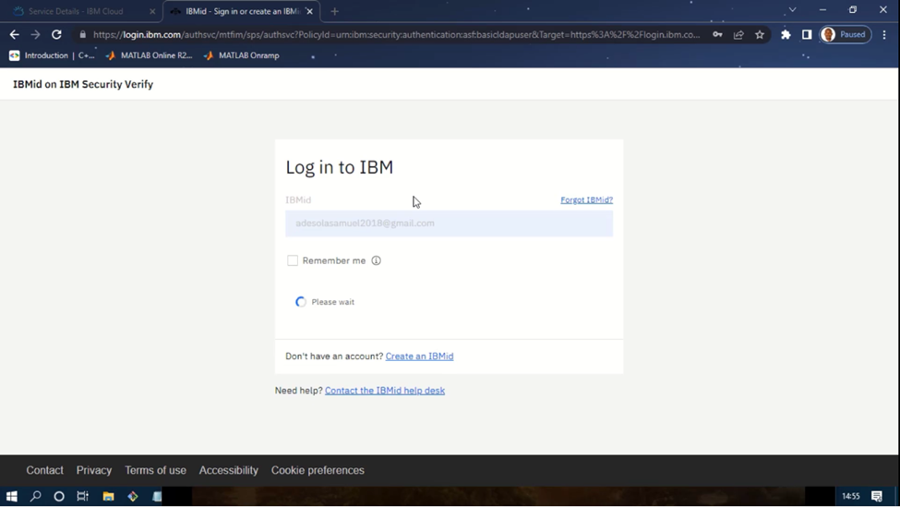Screen dimensions: 900x507
Task: Reload the IBMid login page
Action: (56, 34)
